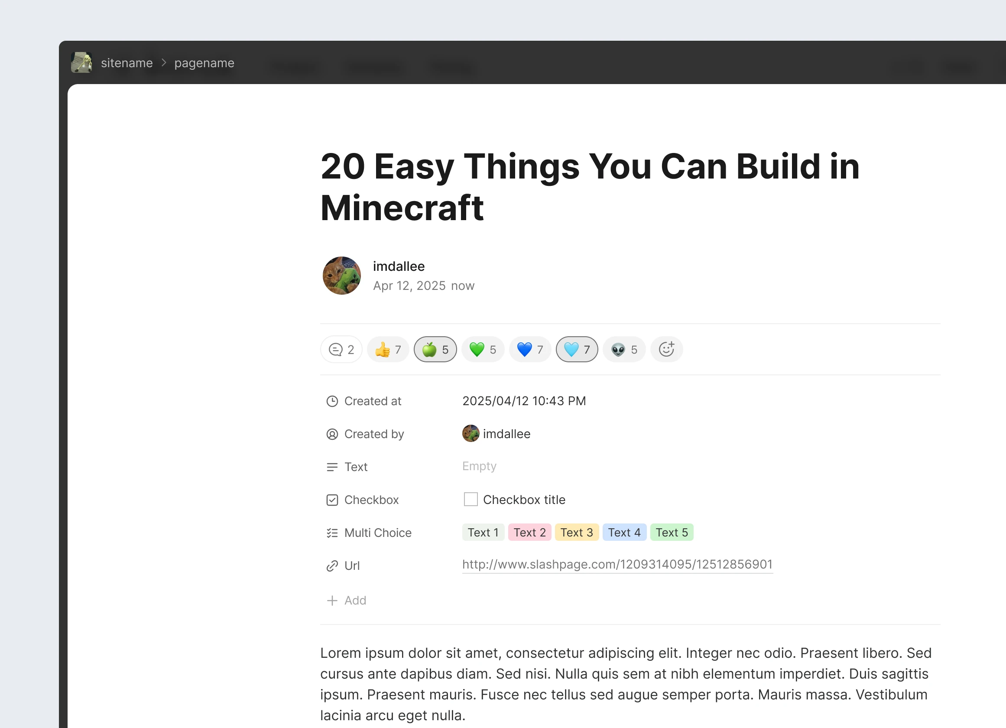Open the add emoji reaction picker
This screenshot has height=728, width=1006.
(666, 350)
